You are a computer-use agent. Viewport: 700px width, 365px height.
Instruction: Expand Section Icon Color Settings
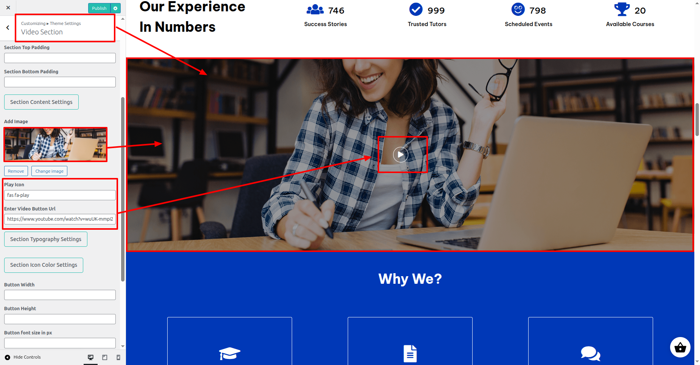pyautogui.click(x=44, y=265)
